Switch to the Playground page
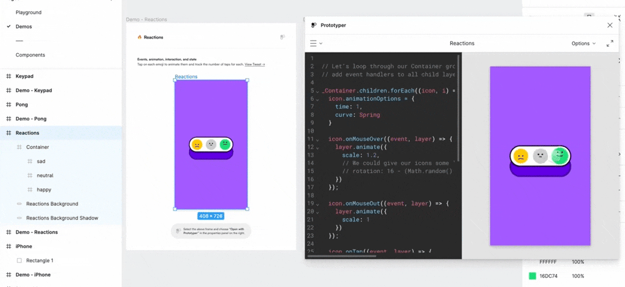Viewport: 625px width, 287px height. (x=29, y=13)
